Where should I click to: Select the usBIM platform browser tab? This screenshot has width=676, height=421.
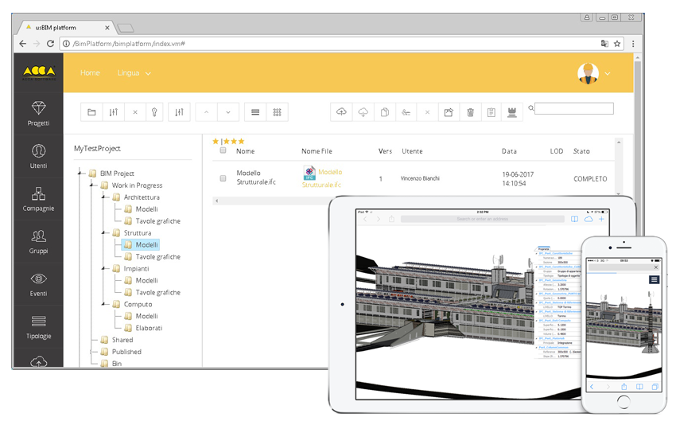coord(64,27)
